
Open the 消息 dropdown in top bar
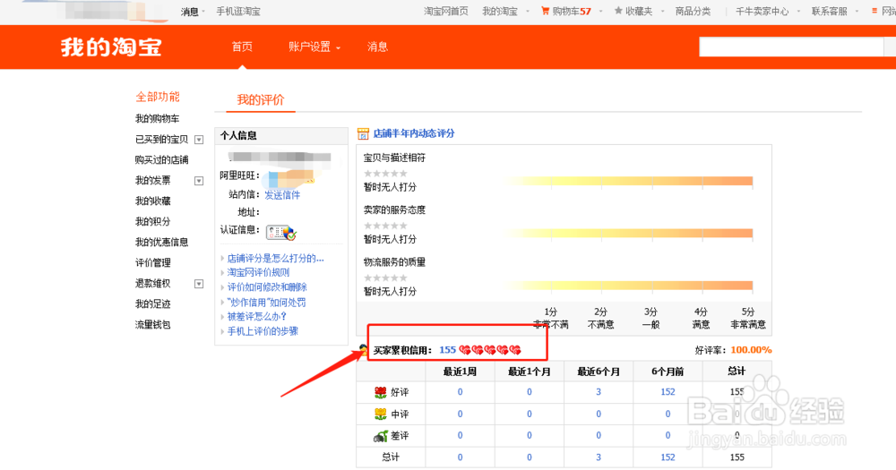pyautogui.click(x=193, y=12)
